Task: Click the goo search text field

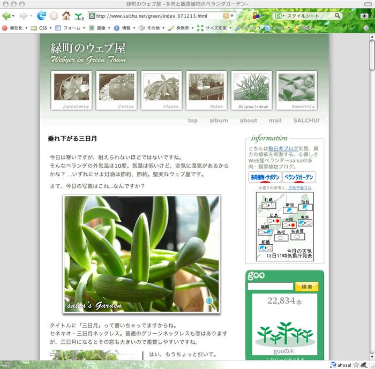Action: (270, 287)
